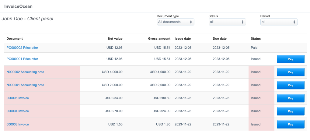Viewport: 310px width, 140px height.
Task: Open N000001 Accounting note
Action: point(25,85)
